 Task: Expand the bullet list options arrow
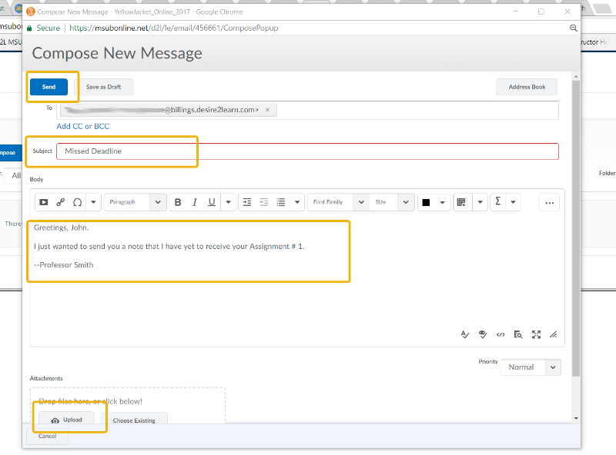pos(297,201)
